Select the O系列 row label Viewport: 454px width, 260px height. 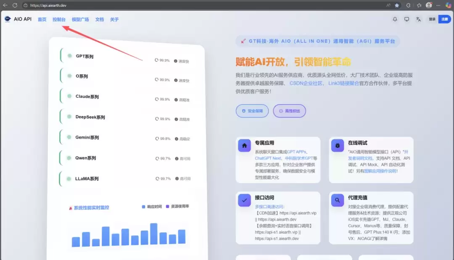click(82, 76)
